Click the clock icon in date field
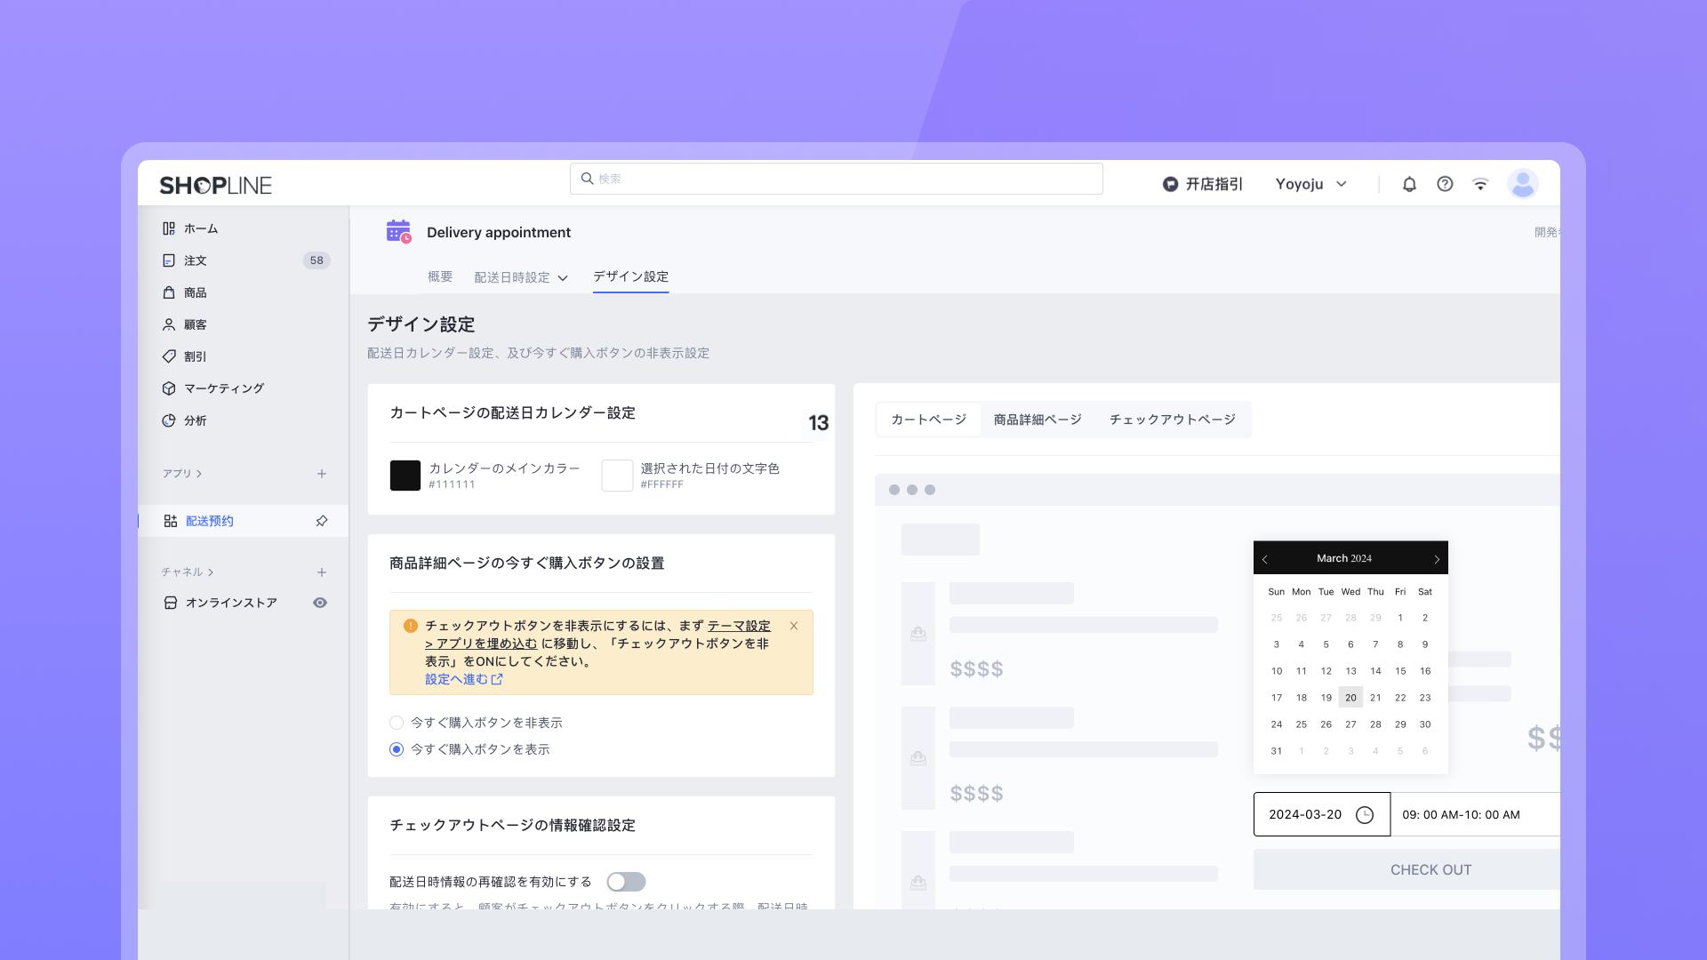The width and height of the screenshot is (1707, 960). (1365, 815)
